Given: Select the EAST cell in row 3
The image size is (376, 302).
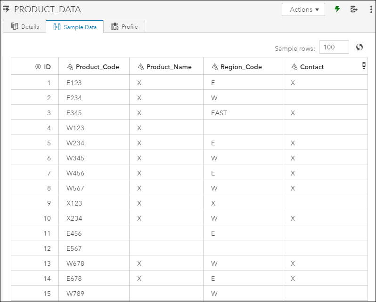Looking at the screenshot, I should (x=219, y=113).
